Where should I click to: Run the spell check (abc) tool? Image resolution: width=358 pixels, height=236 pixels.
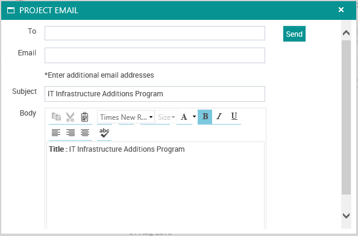point(104,133)
